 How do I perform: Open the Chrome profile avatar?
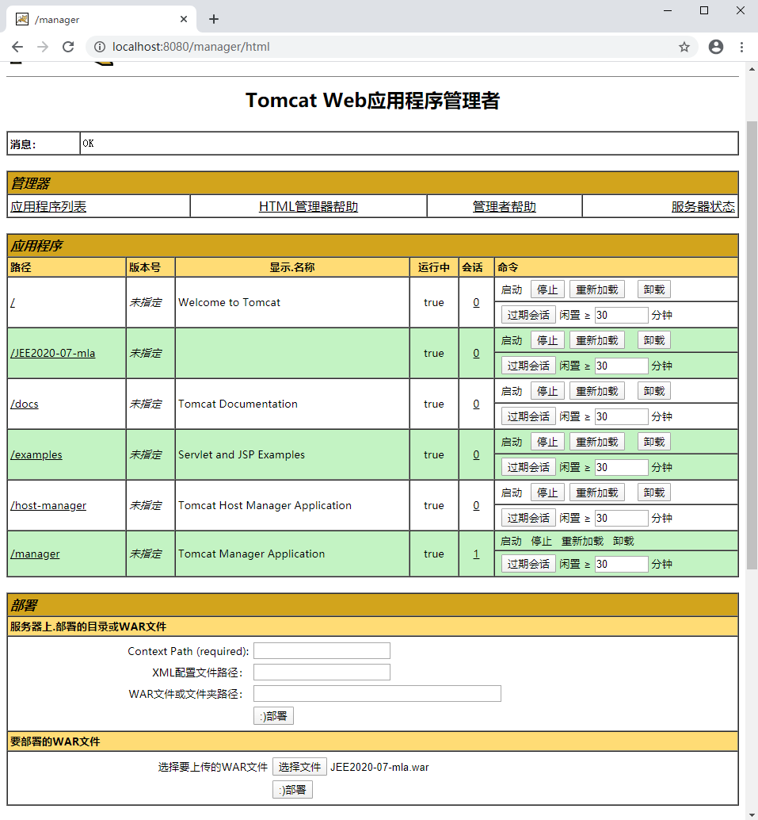[716, 47]
